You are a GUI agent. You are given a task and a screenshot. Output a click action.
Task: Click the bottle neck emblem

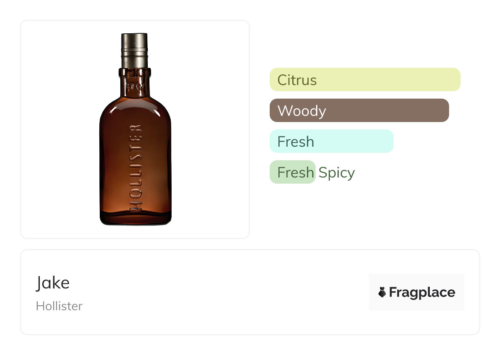pyautogui.click(x=134, y=87)
